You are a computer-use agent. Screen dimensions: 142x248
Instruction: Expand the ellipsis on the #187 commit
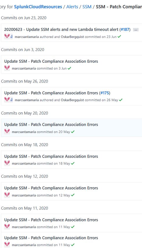(x=136, y=30)
